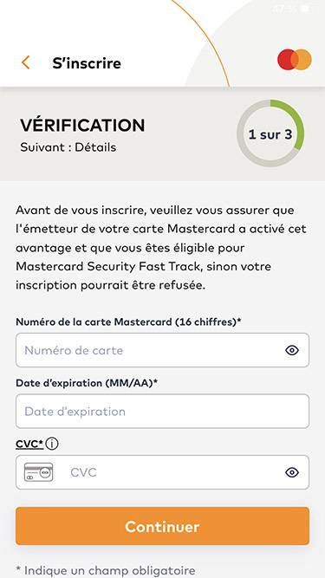Tap the underlined CVC label
Image resolution: width=325 pixels, height=578 pixels.
tap(29, 445)
